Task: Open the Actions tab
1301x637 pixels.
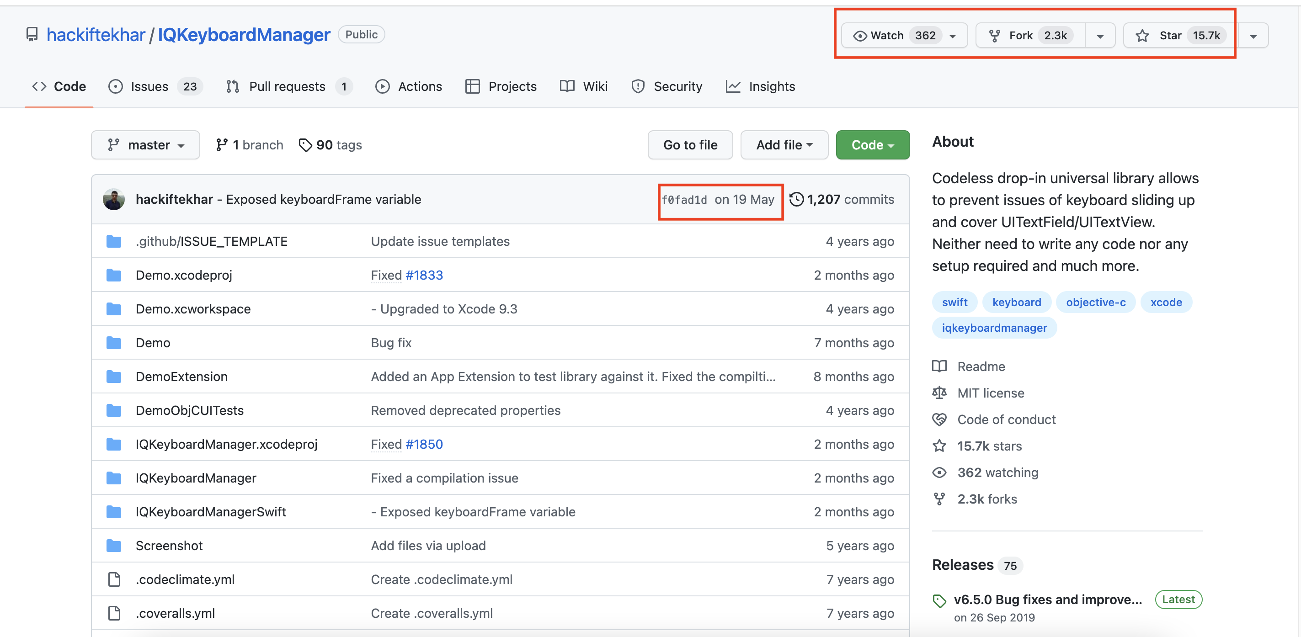Action: pos(409,86)
